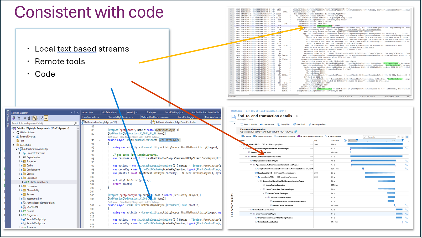
Task: Toggle Preview Selected Items in Solution Explorer
Action: pyautogui.click(x=46, y=118)
